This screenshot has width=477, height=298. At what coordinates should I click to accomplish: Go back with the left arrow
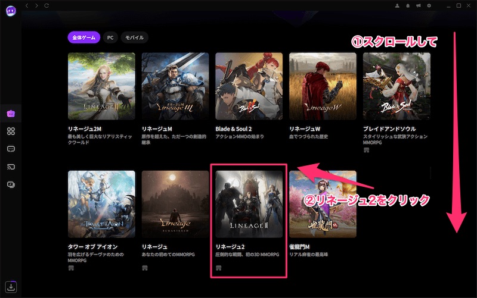click(x=27, y=5)
